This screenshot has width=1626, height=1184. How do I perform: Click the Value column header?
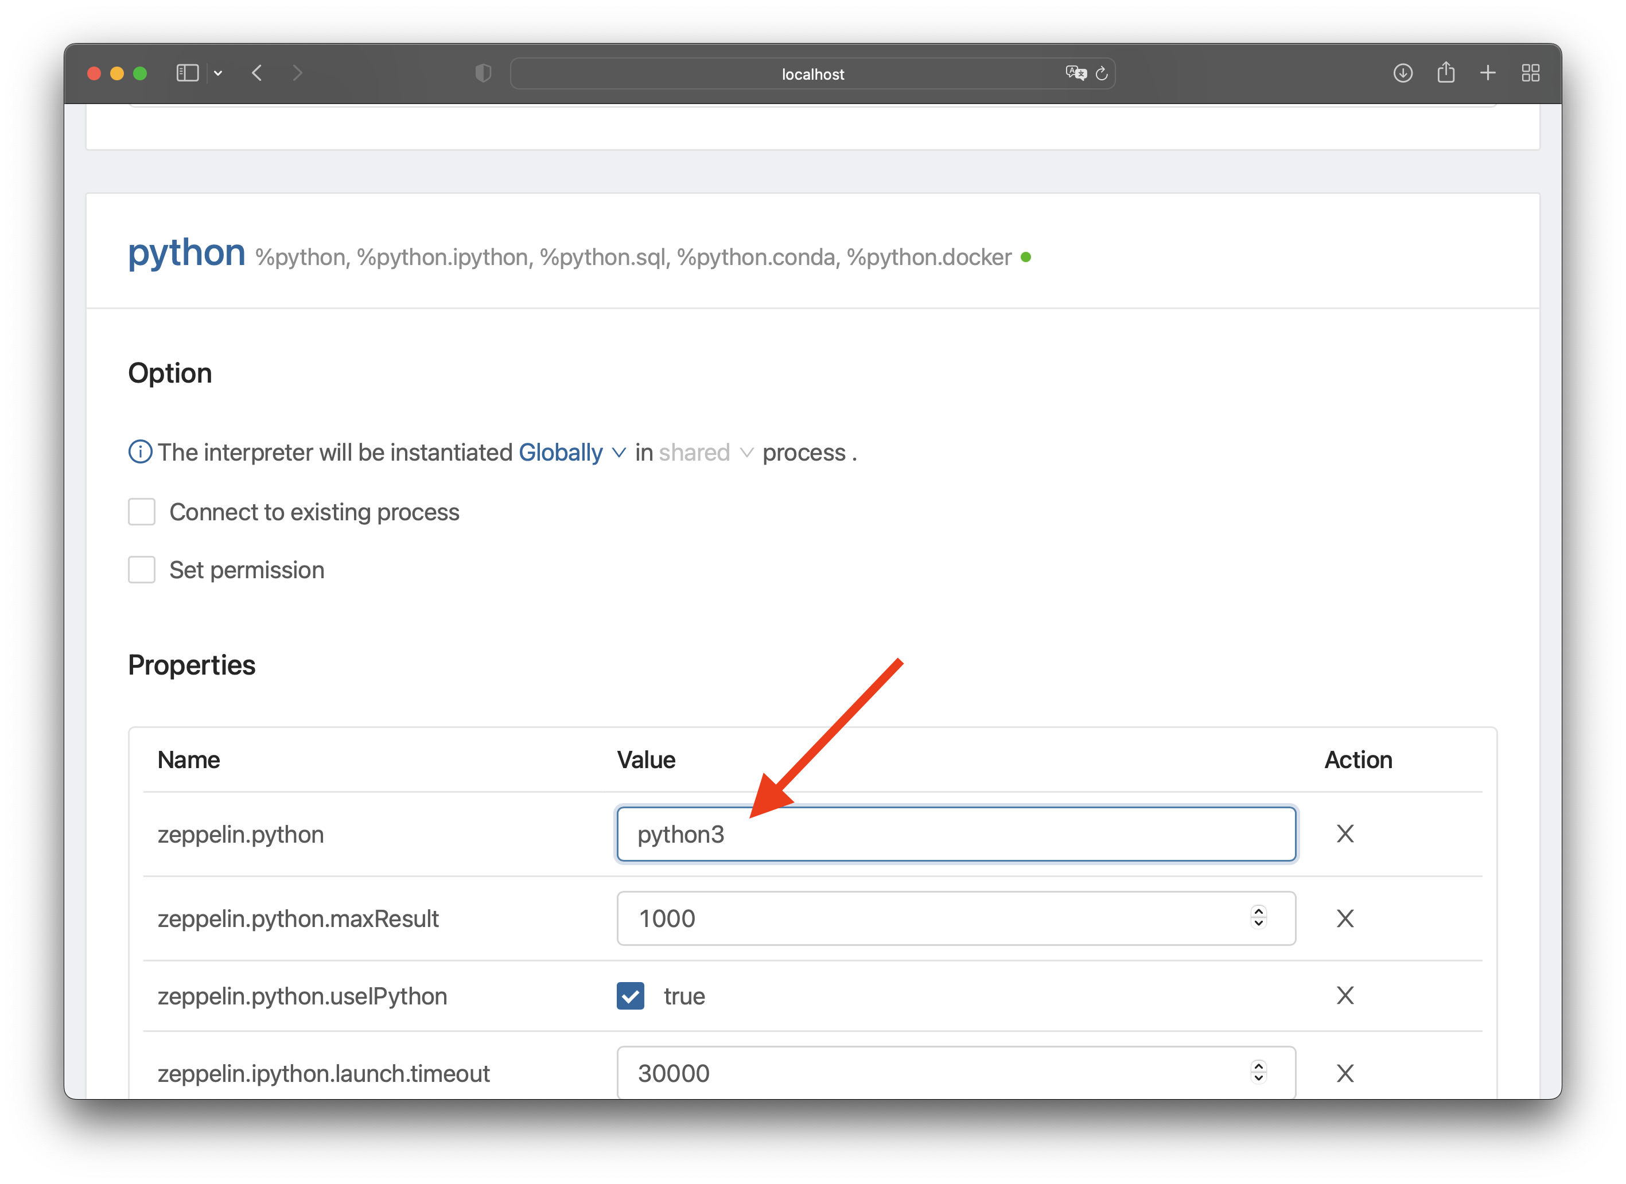pyautogui.click(x=646, y=760)
